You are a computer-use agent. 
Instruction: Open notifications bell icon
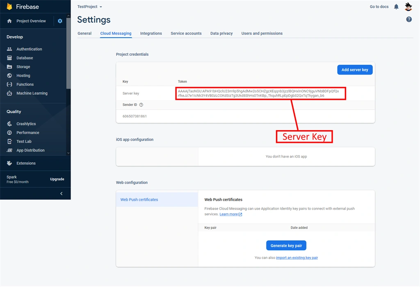[396, 7]
